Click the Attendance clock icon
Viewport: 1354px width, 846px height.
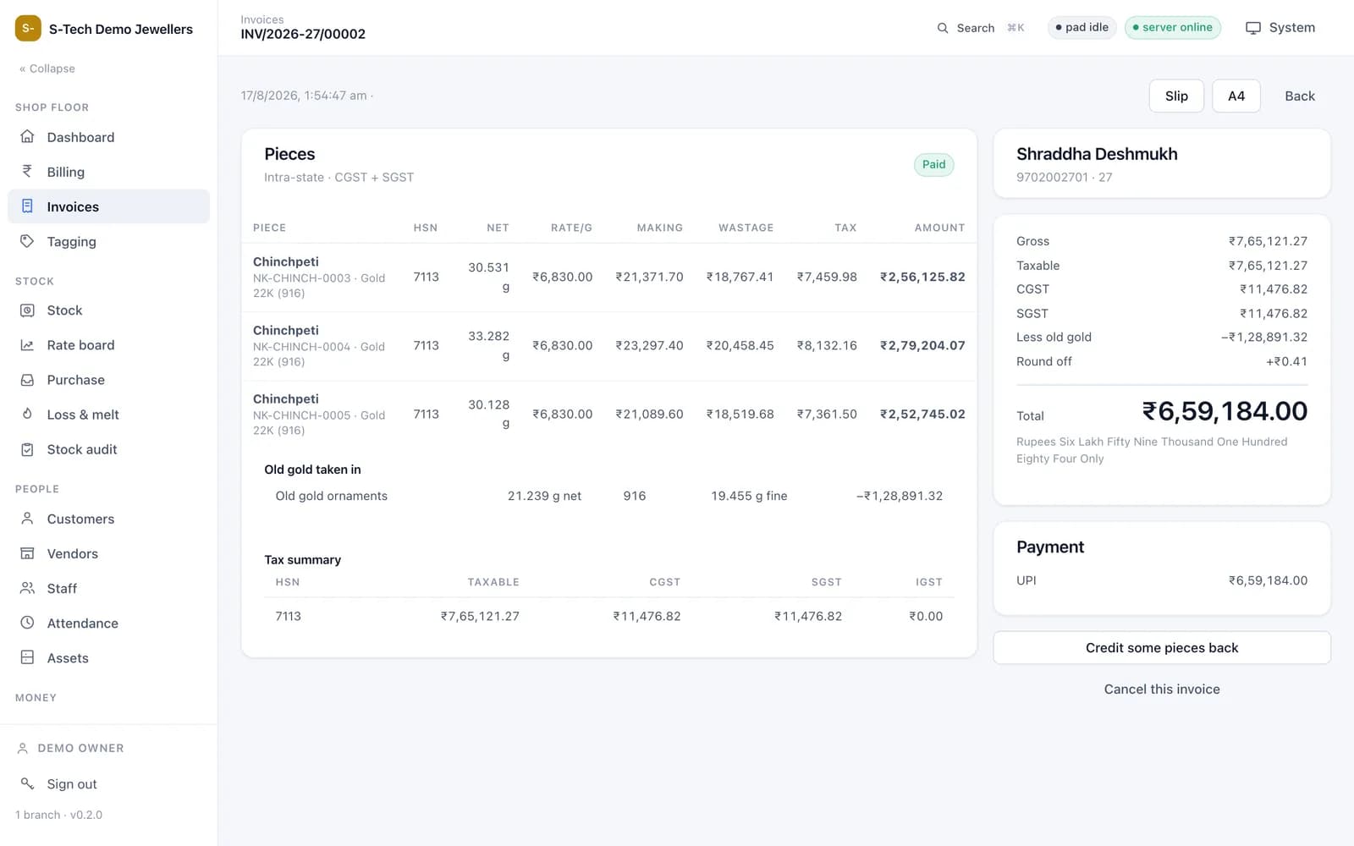[x=27, y=623]
